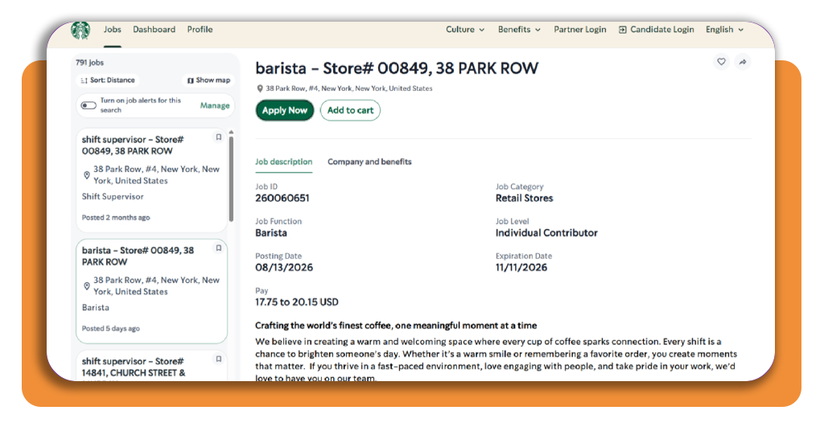Open Sort: Distance options
Image resolution: width=824 pixels, height=431 pixels.
pos(107,80)
